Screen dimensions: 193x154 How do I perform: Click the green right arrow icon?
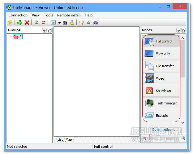coord(89,23)
